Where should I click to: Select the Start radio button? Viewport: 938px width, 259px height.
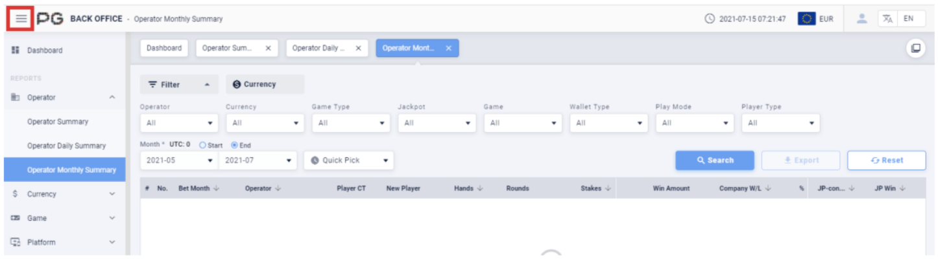pyautogui.click(x=202, y=144)
